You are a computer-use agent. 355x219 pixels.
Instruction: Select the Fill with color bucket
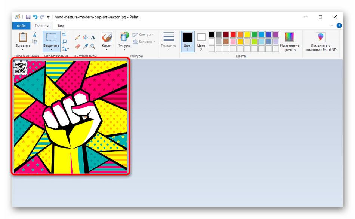tap(85, 37)
